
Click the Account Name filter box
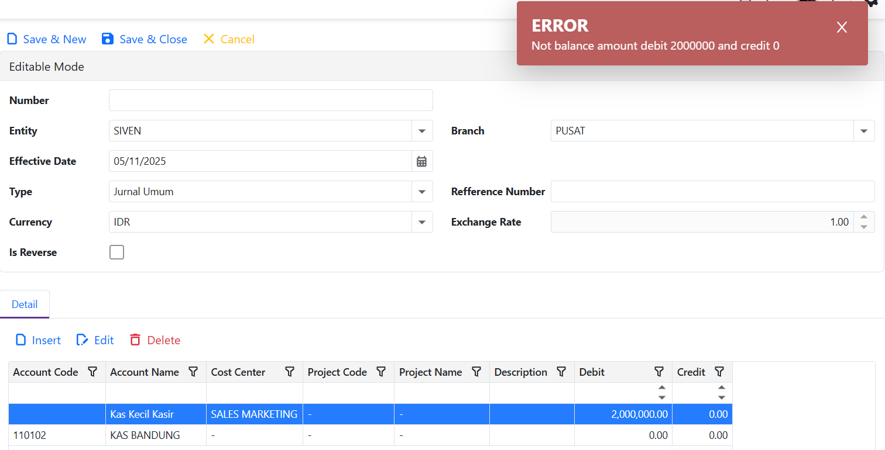(156, 393)
